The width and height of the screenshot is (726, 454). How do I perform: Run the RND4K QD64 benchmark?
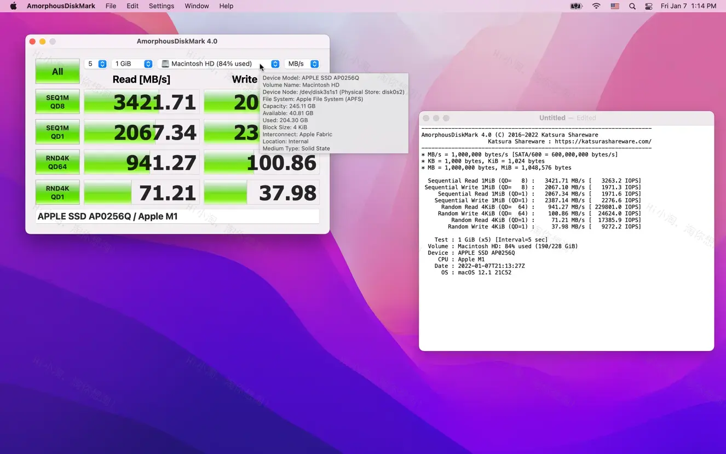(x=57, y=162)
